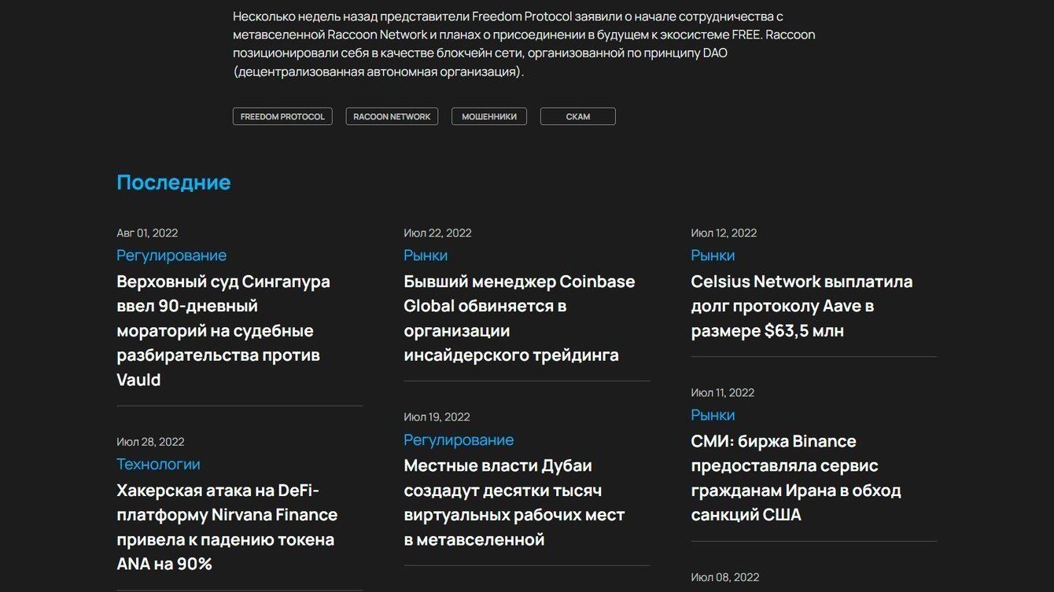Read the Binance Iran sanctions article
The height and width of the screenshot is (592, 1054).
796,477
